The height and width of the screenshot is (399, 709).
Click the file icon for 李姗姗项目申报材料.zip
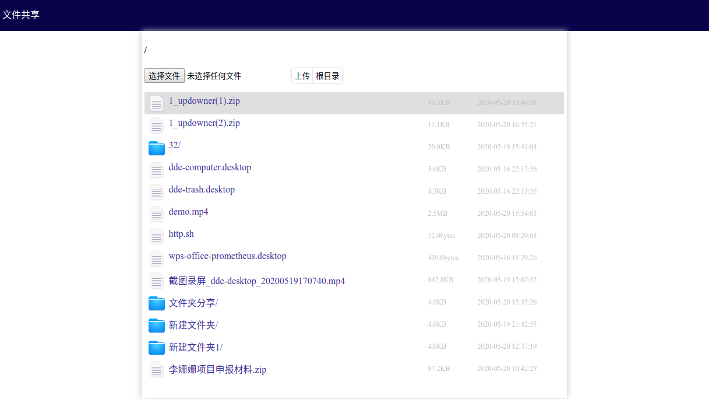157,369
